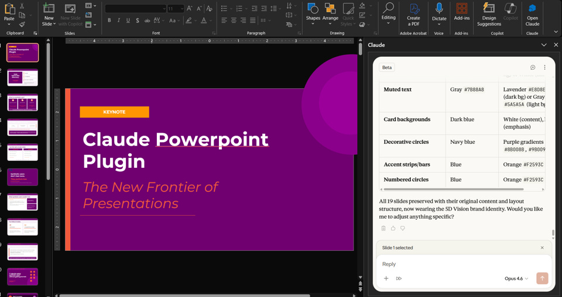Click the KEYNOTE orange label on slide
Screen dimensions: 562x297
[x=114, y=112]
